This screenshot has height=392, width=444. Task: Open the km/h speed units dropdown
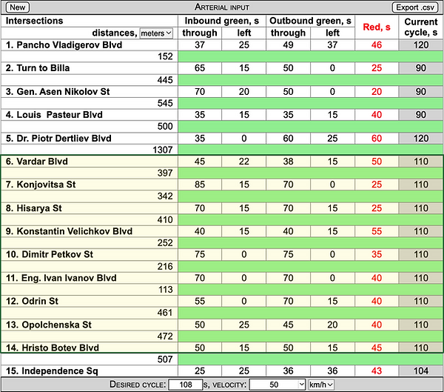tap(321, 385)
